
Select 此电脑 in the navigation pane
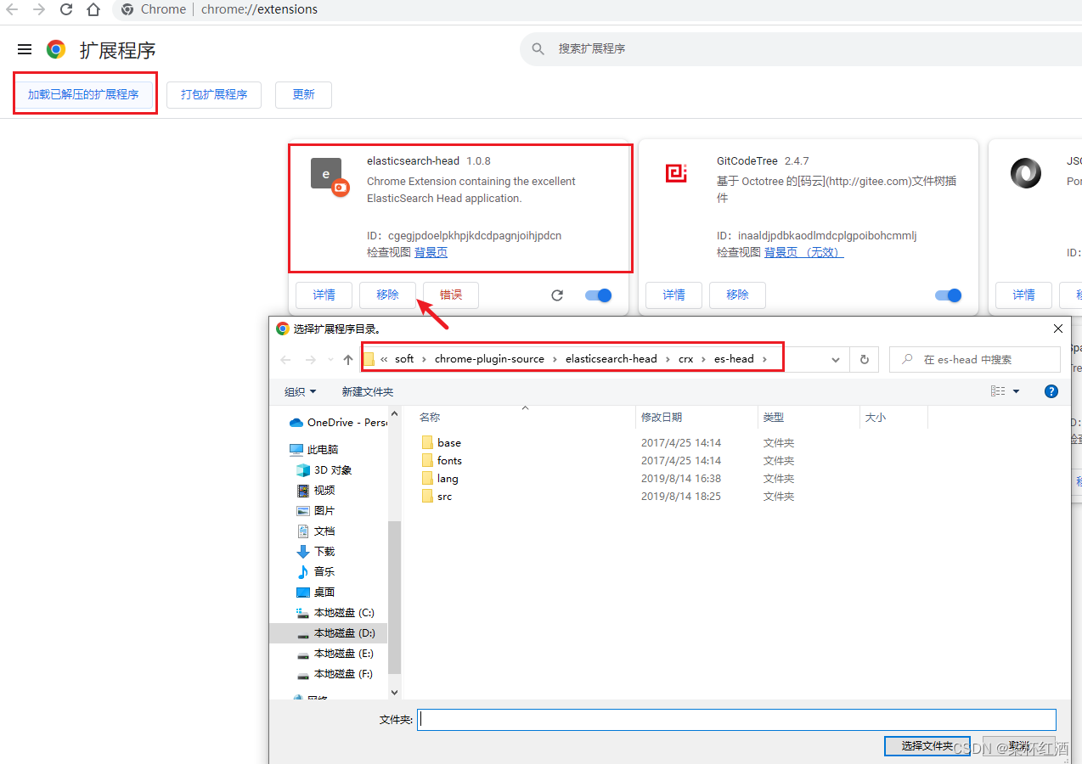(x=314, y=449)
